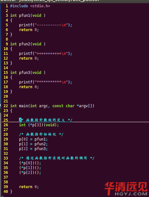Viewport: 149px width, 197px height.
Task: Click the closing brace on line 40
Action: pyautogui.click(x=11, y=192)
